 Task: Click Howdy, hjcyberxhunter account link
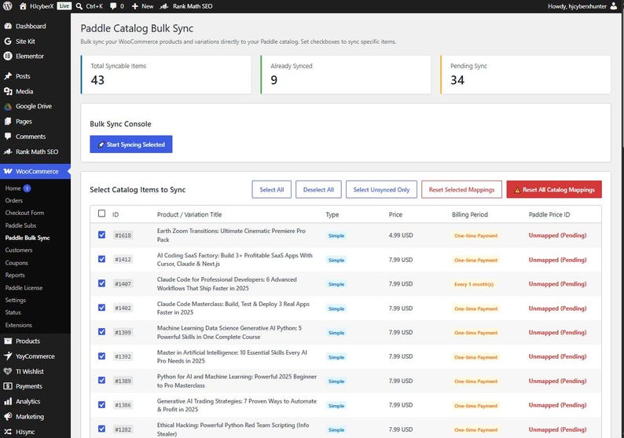(x=577, y=6)
